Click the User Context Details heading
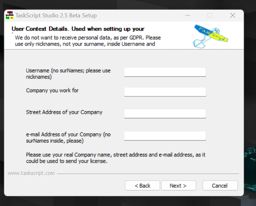256x206 pixels. [x=78, y=29]
